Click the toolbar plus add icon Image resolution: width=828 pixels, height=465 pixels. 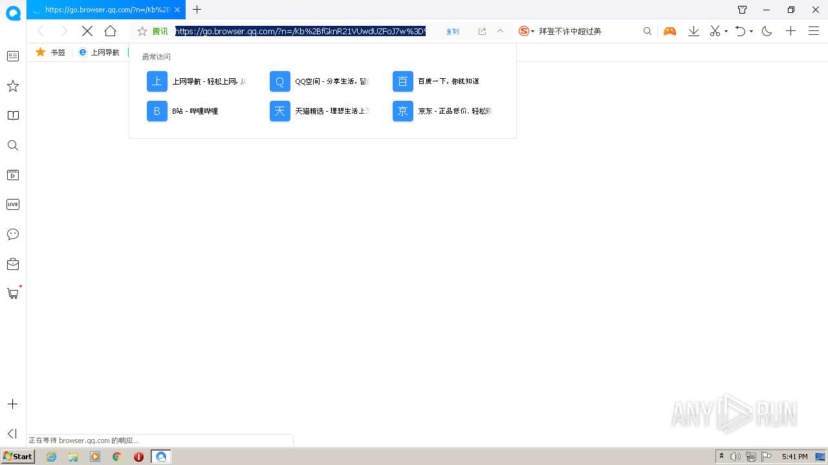[x=790, y=31]
